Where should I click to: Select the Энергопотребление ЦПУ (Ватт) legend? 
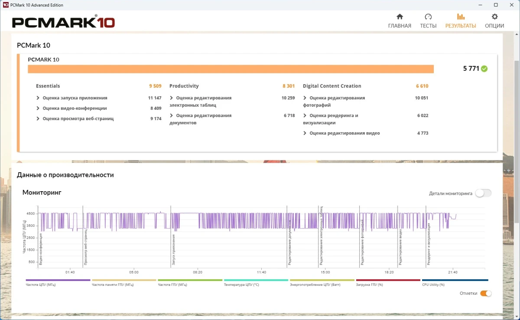pyautogui.click(x=322, y=283)
